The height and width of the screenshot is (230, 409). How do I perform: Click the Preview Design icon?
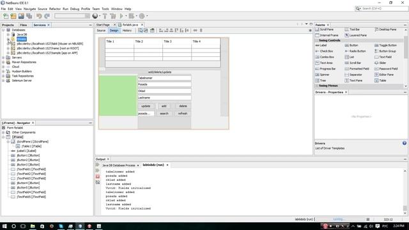152,31
